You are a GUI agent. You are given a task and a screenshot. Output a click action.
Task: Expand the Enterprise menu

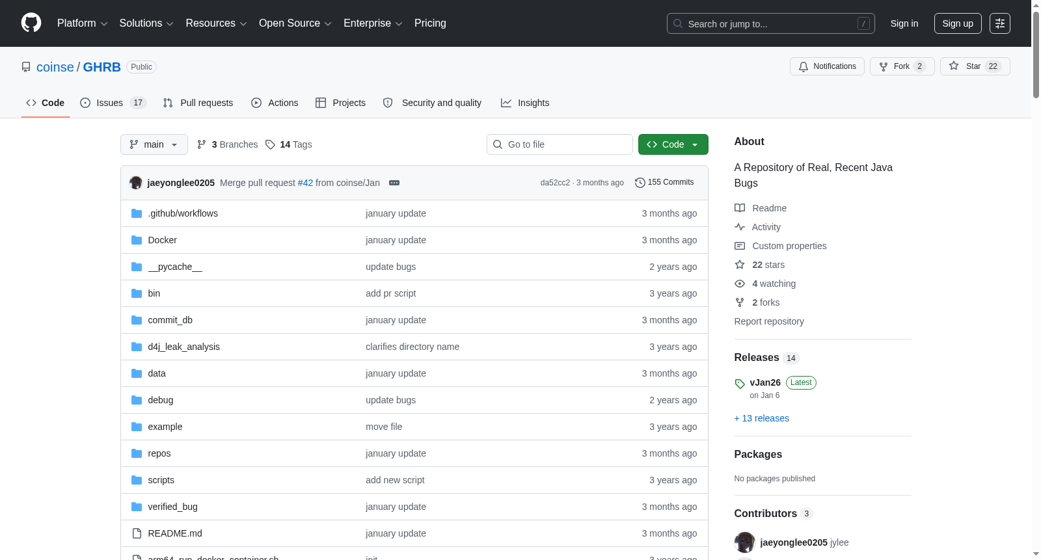pyautogui.click(x=373, y=23)
